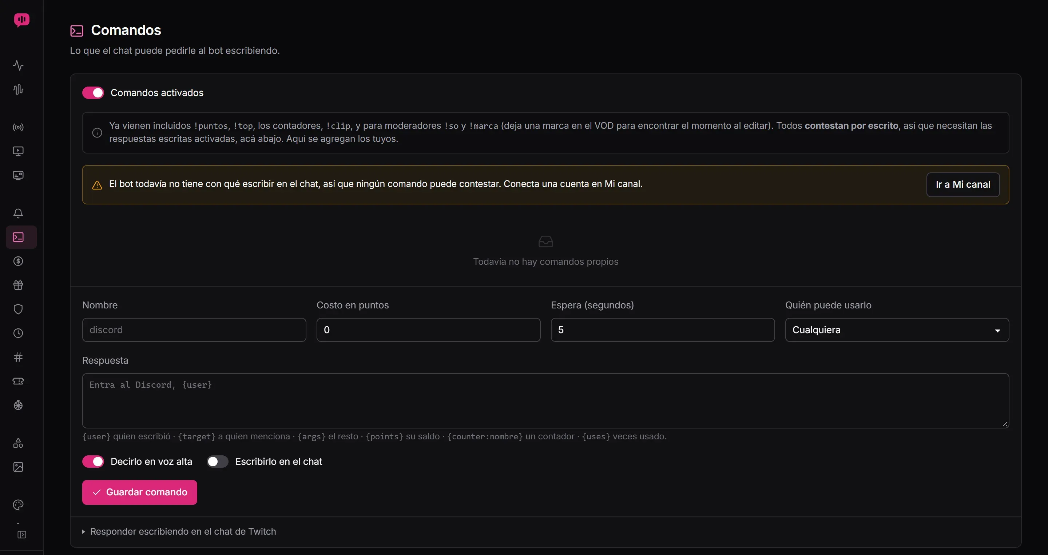Click the pink bot logo in the sidebar
The height and width of the screenshot is (555, 1048).
pos(21,20)
